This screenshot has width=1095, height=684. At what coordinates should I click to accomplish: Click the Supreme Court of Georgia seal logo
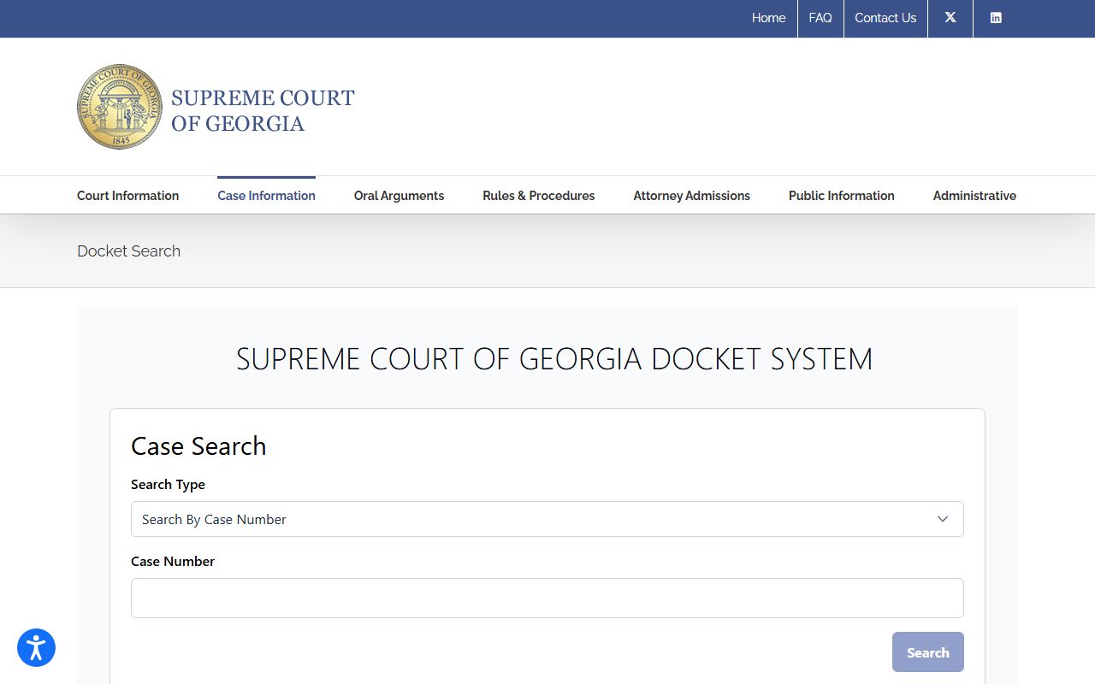tap(120, 107)
